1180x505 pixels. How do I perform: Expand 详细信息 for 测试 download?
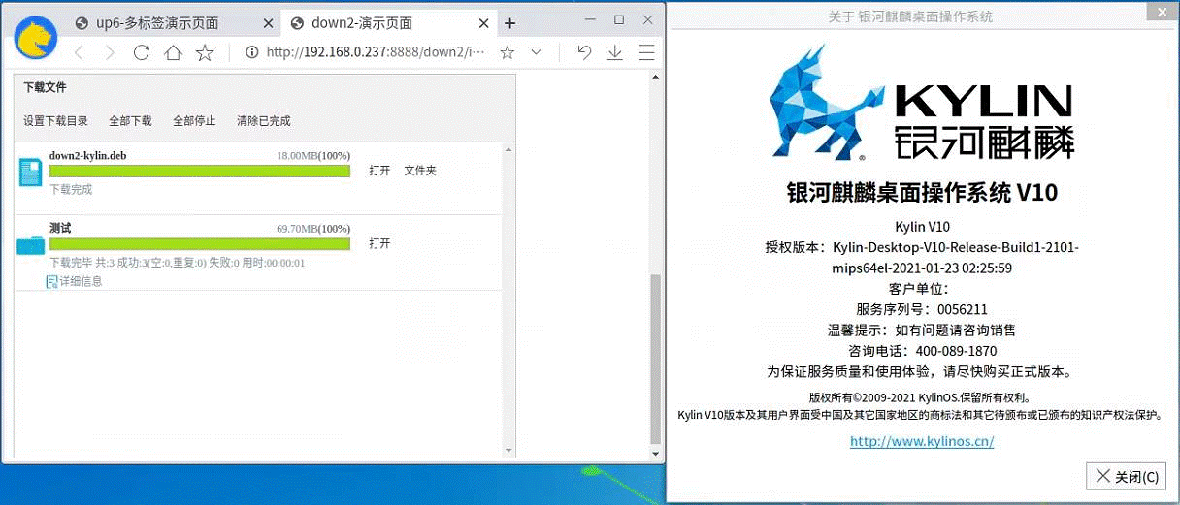[75, 281]
